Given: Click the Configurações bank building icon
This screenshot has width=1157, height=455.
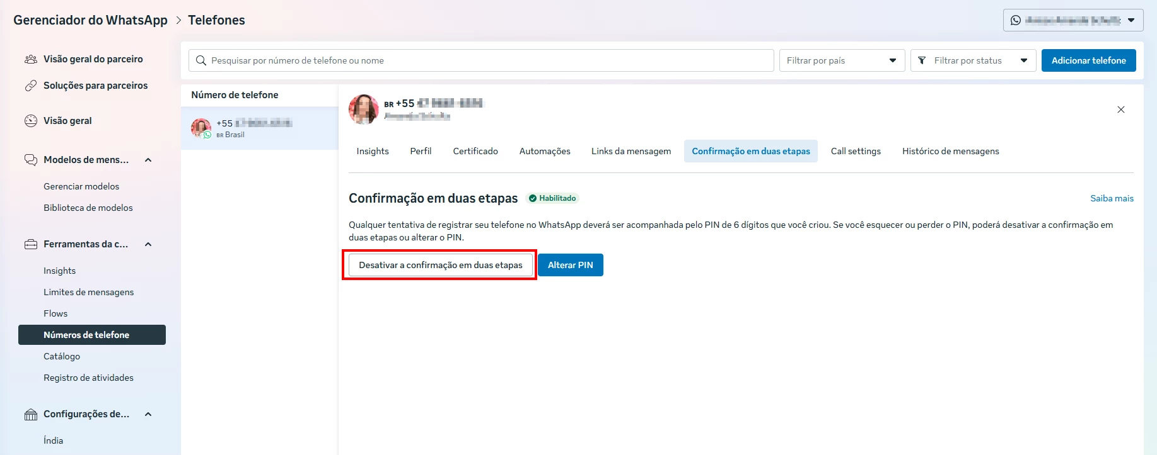Looking at the screenshot, I should [x=30, y=414].
